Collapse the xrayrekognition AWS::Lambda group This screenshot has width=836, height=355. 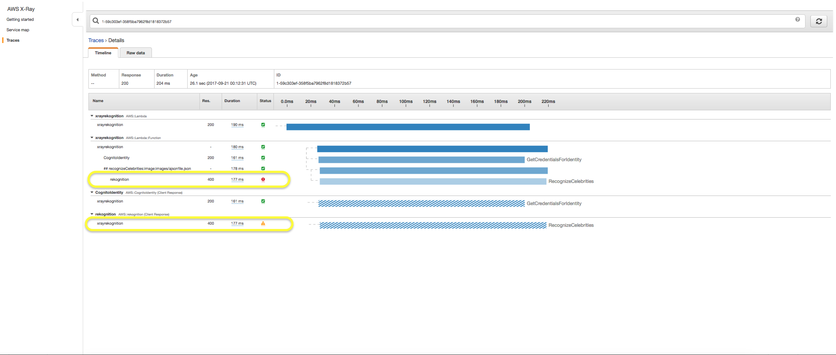click(x=92, y=116)
